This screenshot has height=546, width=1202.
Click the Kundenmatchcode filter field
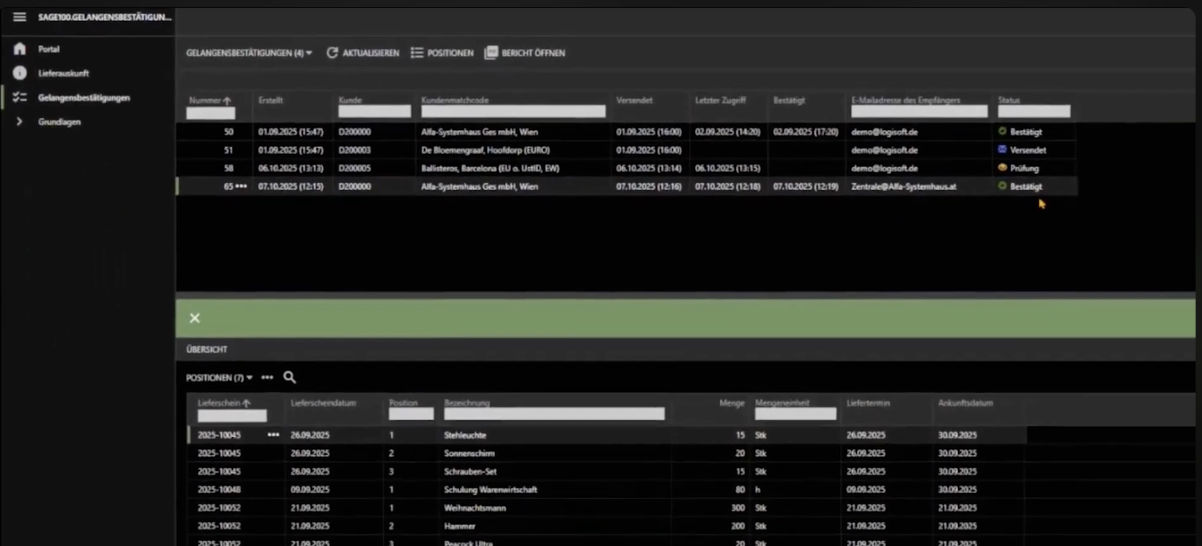coord(513,111)
